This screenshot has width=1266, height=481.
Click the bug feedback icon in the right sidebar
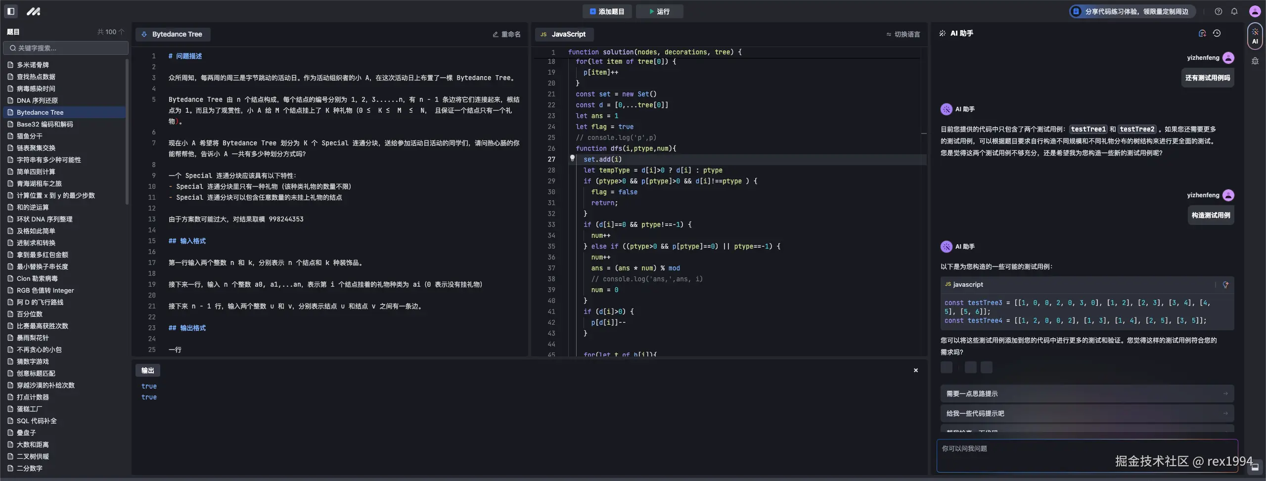coord(1255,61)
